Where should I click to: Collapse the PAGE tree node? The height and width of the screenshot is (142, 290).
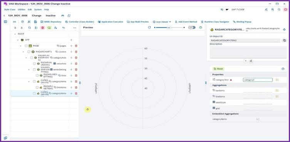[20, 46]
